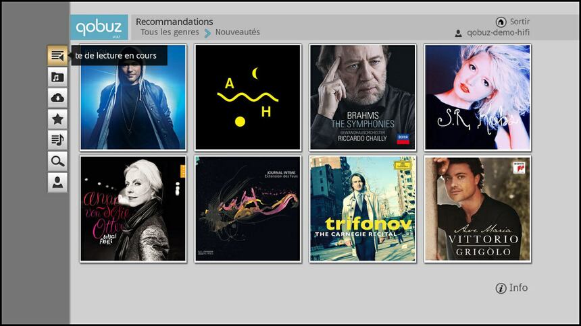Image resolution: width=581 pixels, height=326 pixels.
Task: Open the music library icon in sidebar
Action: coord(57,77)
